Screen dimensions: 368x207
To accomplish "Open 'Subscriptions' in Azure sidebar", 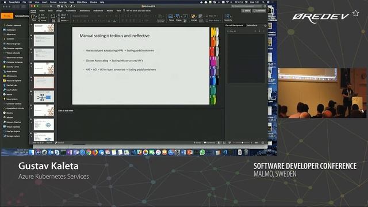I will pyautogui.click(x=10, y=99).
